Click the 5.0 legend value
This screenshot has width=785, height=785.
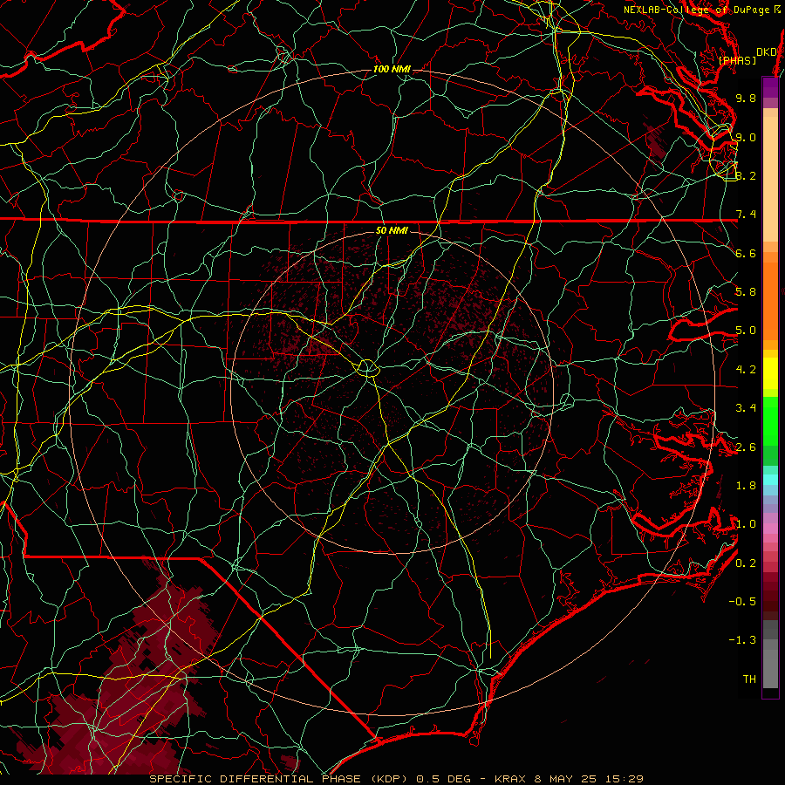point(746,331)
